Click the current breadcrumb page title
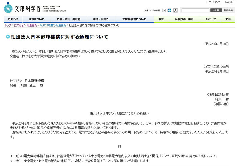The height and width of the screenshot is (166, 239). coord(94,25)
